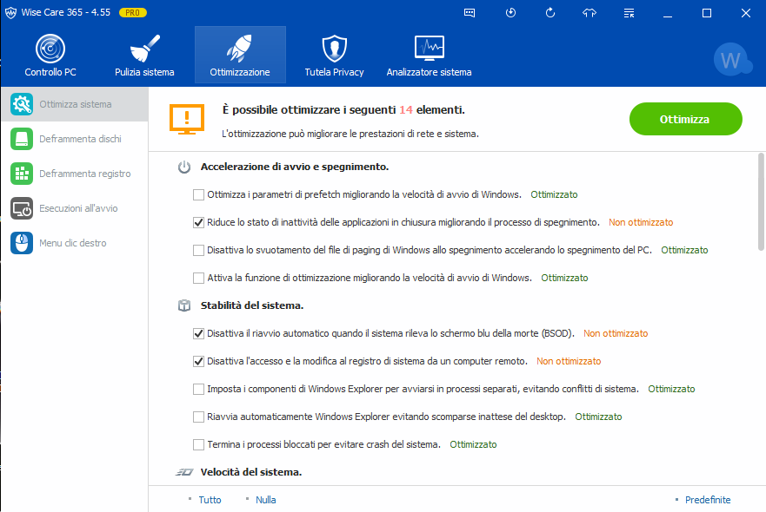The height and width of the screenshot is (512, 766).
Task: Click the Tutto select-all link
Action: tap(210, 500)
